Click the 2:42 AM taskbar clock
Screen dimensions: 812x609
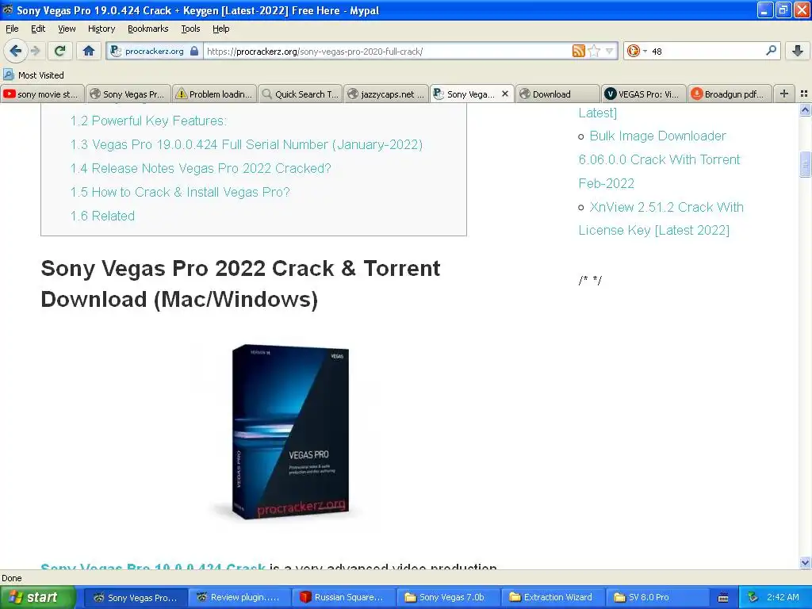(x=783, y=597)
